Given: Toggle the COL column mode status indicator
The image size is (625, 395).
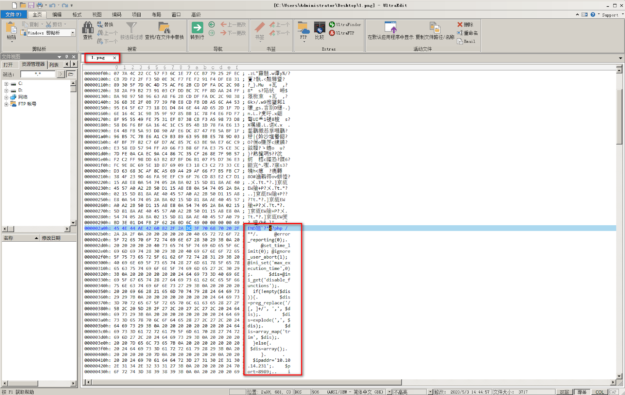Looking at the screenshot, I should 600,392.
